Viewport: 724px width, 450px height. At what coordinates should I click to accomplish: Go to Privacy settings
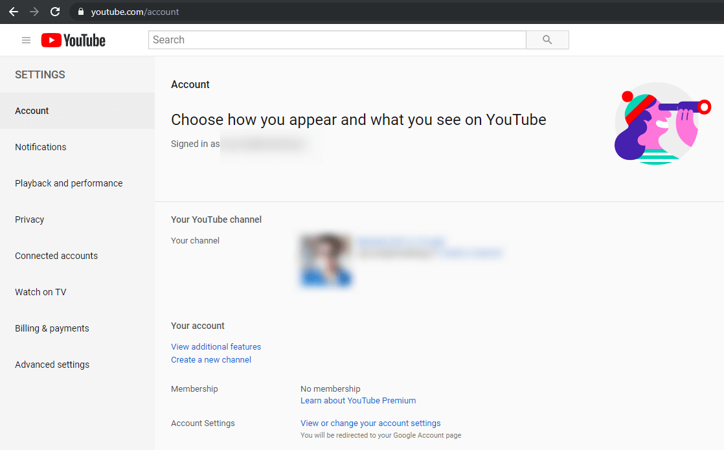point(77,219)
